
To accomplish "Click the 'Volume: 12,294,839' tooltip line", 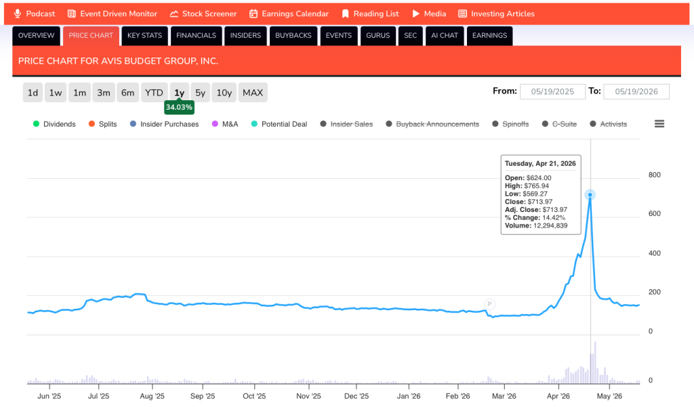I will coord(536,226).
